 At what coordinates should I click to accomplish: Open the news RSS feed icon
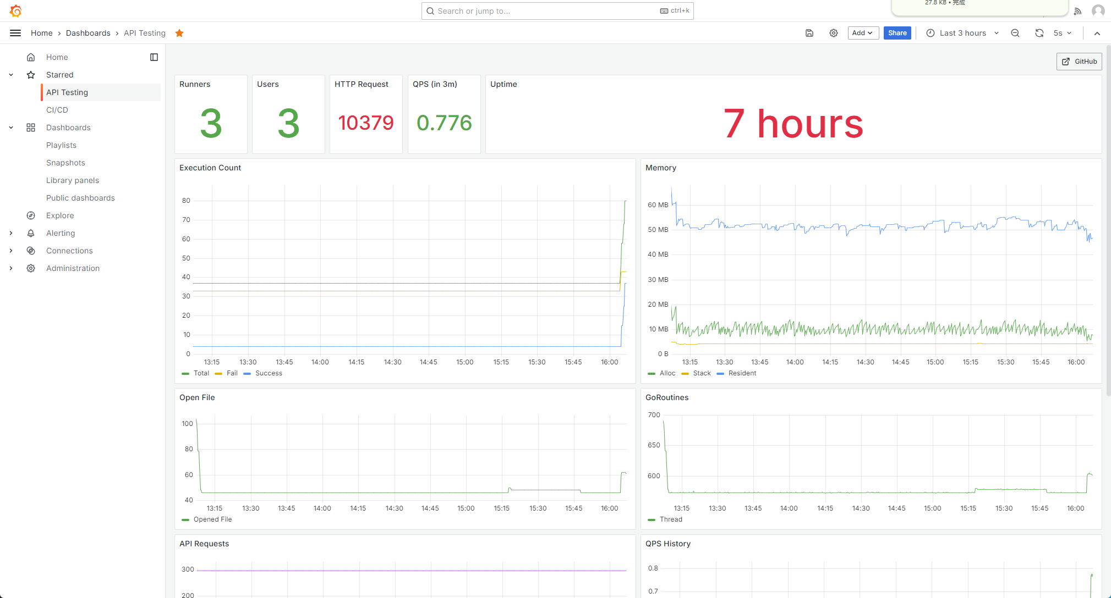[1077, 11]
